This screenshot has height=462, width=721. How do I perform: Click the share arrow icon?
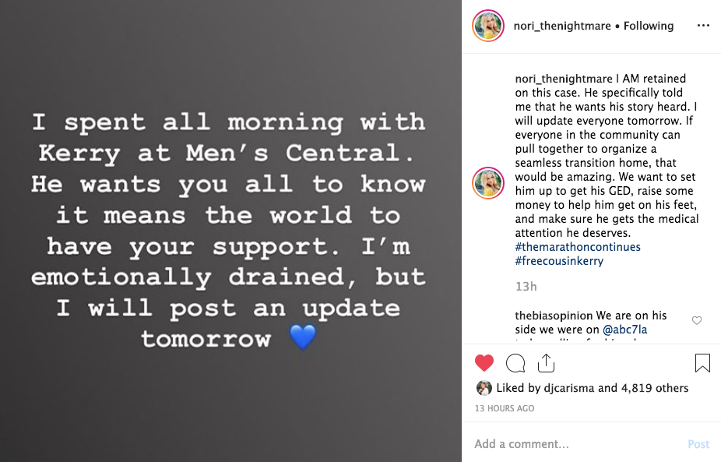(x=546, y=363)
